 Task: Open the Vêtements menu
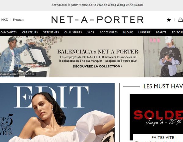click(51, 32)
